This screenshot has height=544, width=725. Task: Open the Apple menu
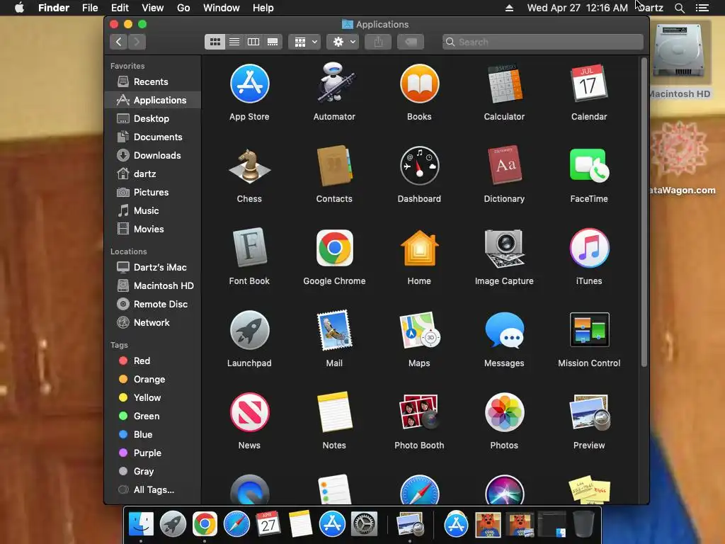click(x=19, y=8)
